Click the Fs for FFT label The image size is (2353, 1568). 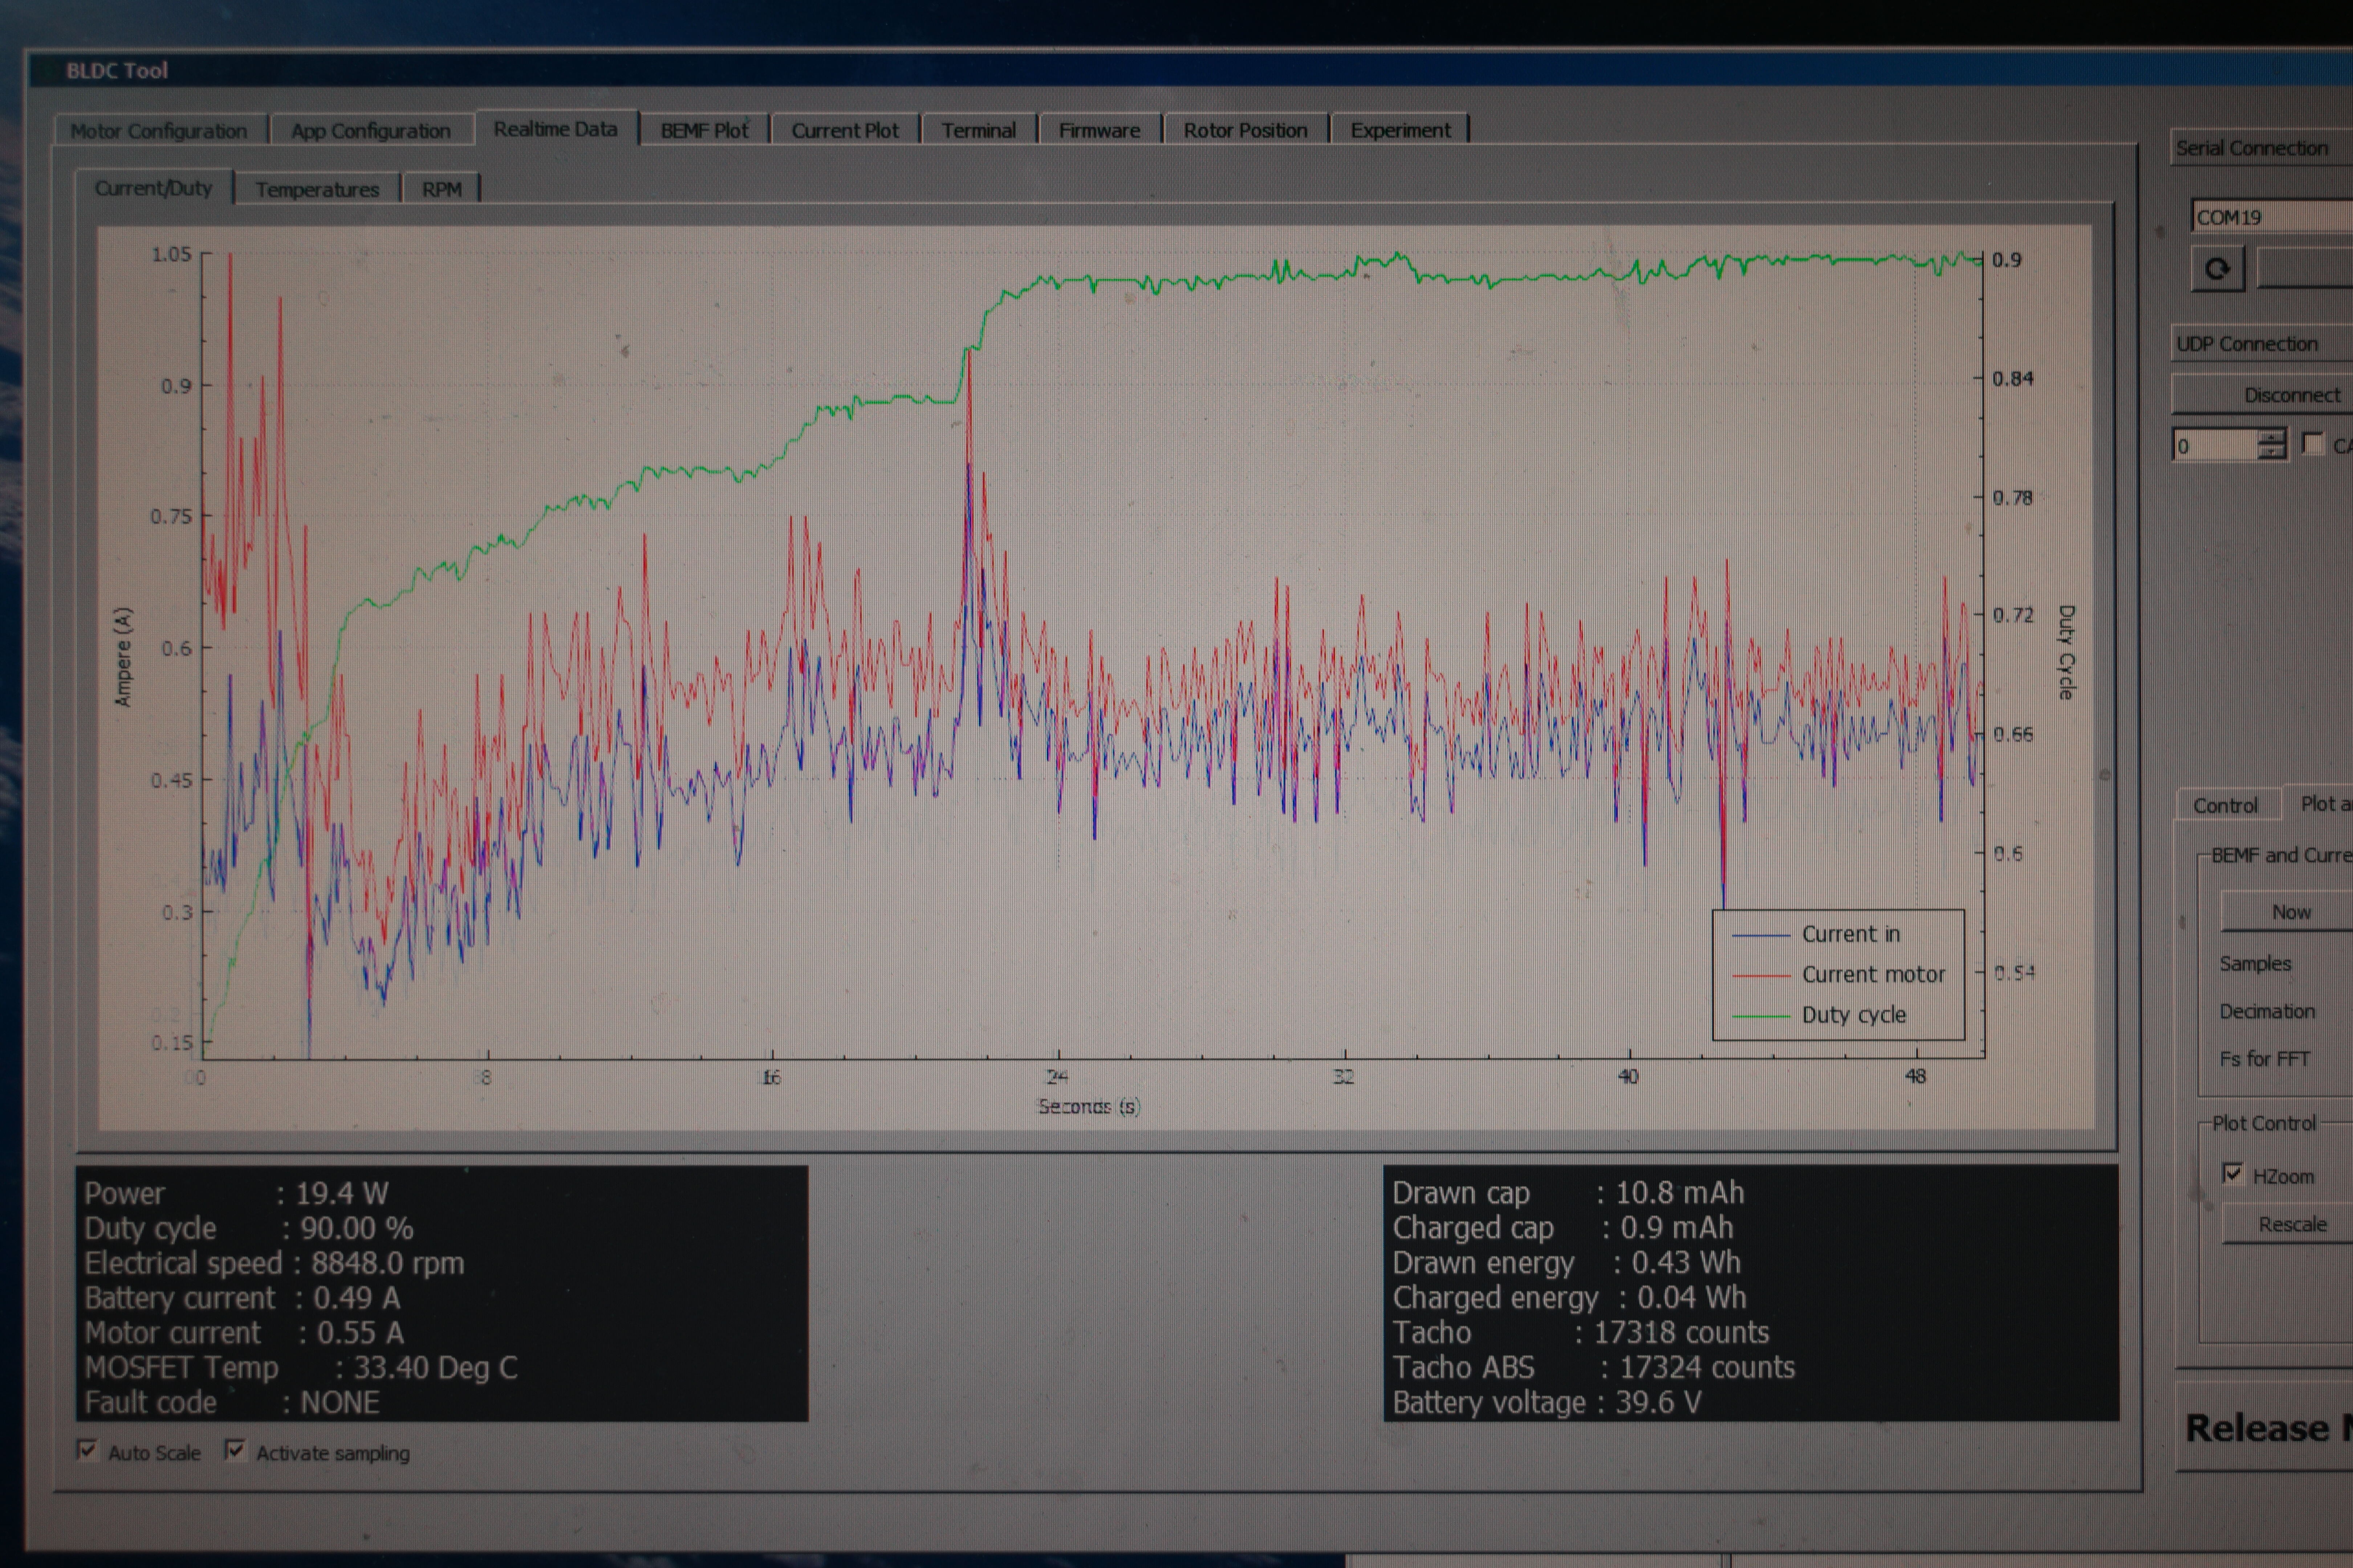tap(2265, 1059)
